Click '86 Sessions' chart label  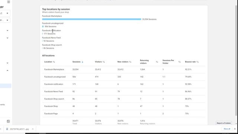click(49, 48)
